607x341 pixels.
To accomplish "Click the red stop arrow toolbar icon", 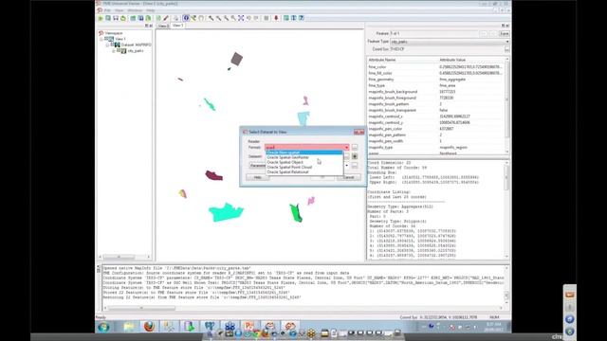I will click(x=276, y=18).
